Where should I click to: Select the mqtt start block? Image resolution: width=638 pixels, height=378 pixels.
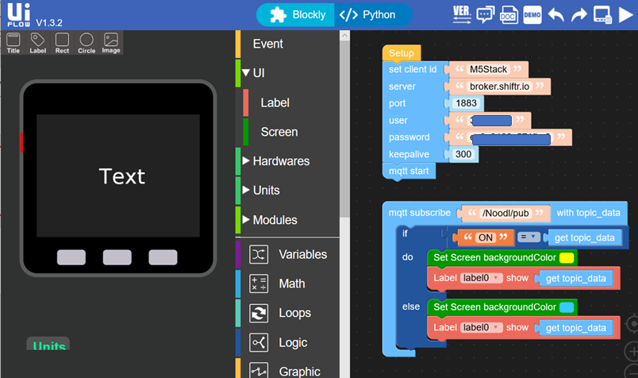tap(409, 171)
